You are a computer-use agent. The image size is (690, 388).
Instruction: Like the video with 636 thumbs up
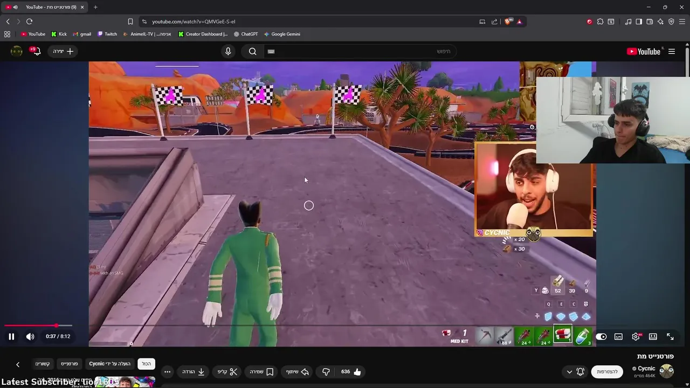click(x=351, y=372)
